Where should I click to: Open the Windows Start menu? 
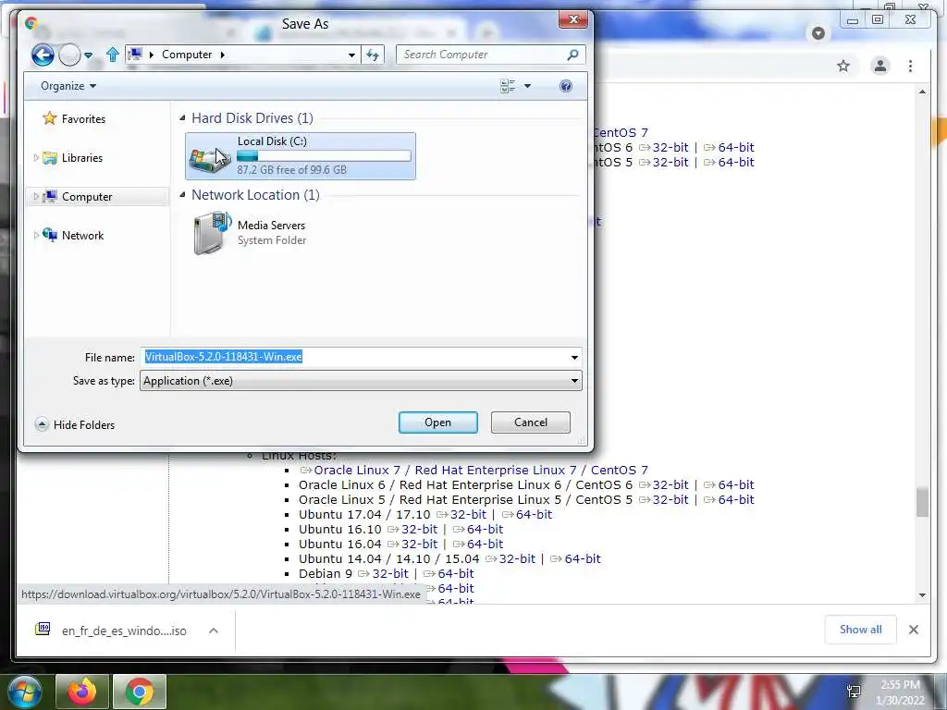coord(23,692)
